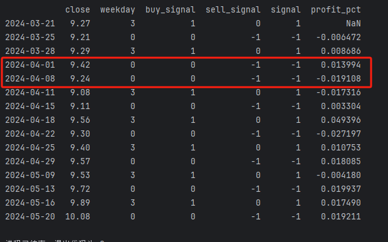
Task: Select profit value 0.019211
Action: 341,216
